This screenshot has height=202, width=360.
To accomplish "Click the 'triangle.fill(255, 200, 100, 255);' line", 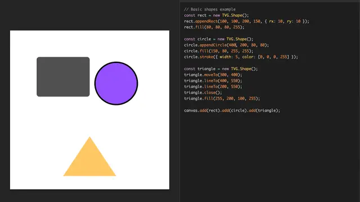I will [222, 99].
